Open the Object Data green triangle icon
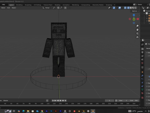The width and height of the screenshot is (150, 113). click(142, 90)
